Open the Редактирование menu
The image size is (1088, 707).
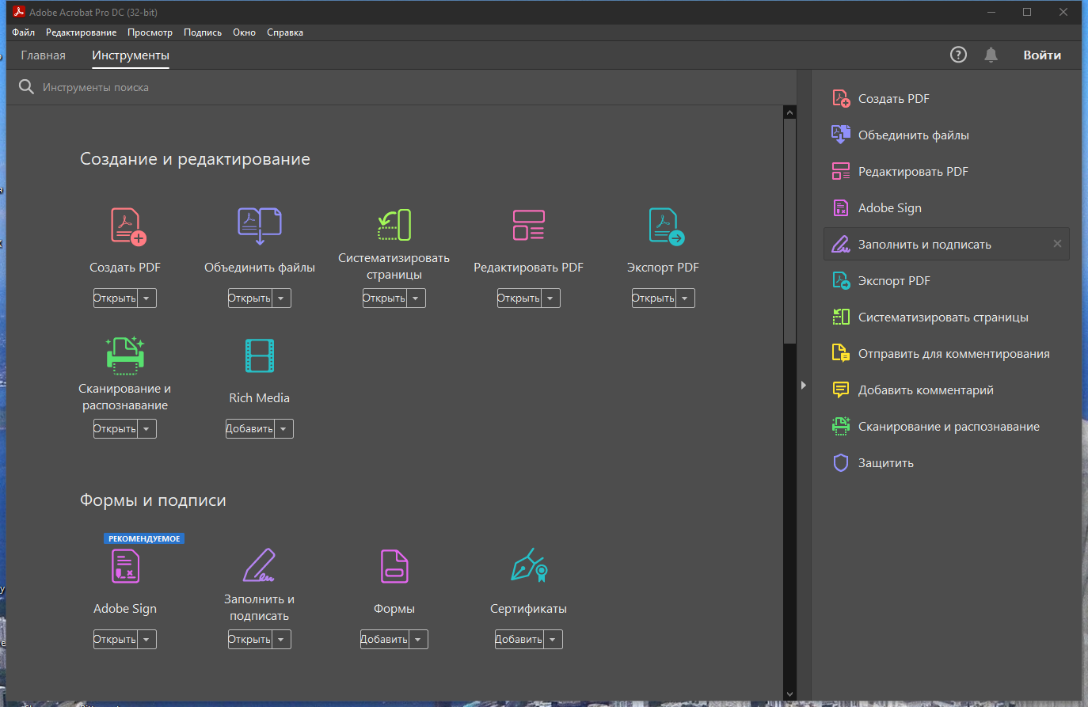click(x=81, y=32)
